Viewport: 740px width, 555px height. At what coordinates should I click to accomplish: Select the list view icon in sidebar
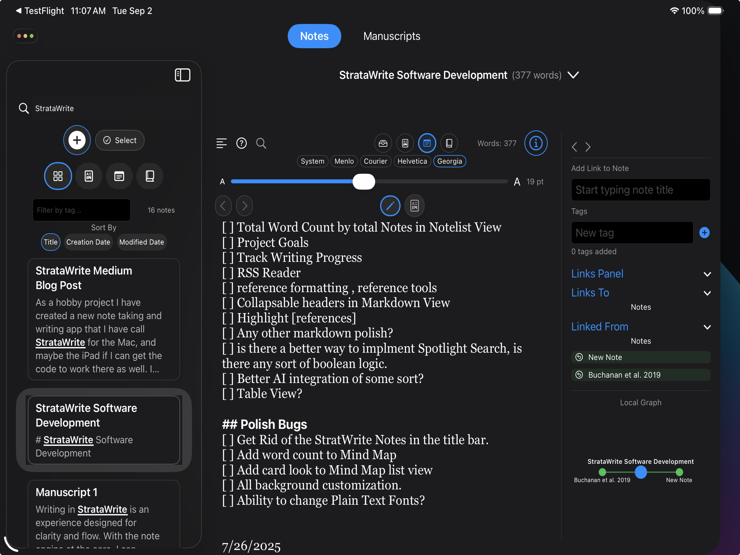[x=119, y=176]
